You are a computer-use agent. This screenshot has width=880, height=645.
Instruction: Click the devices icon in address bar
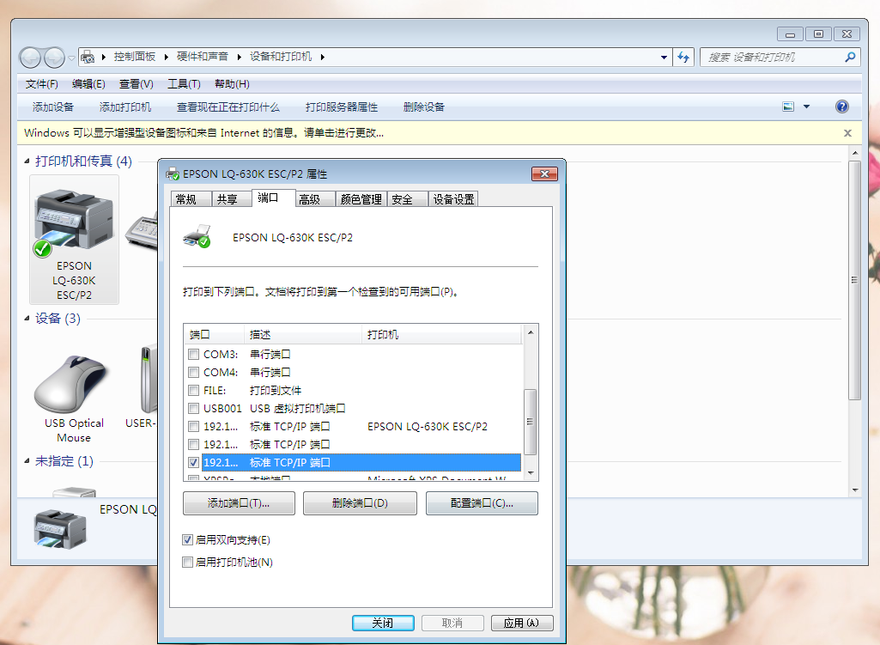point(88,57)
